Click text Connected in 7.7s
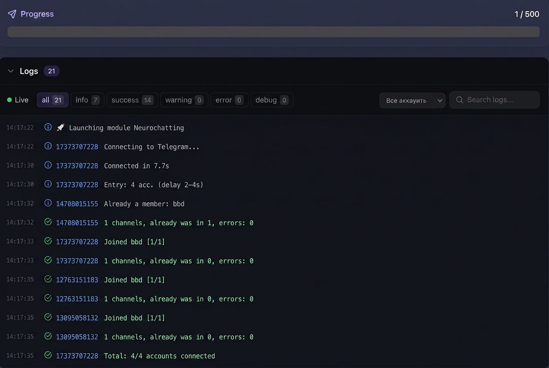This screenshot has width=549, height=368. coord(137,166)
